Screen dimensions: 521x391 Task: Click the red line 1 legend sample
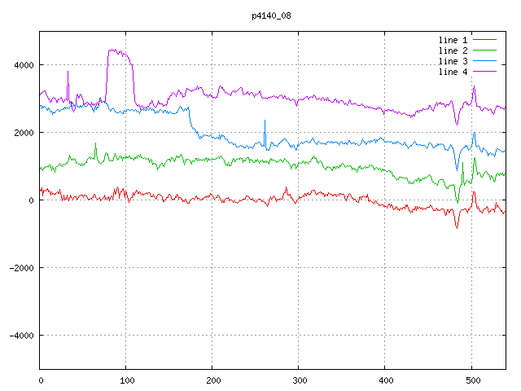pos(484,40)
